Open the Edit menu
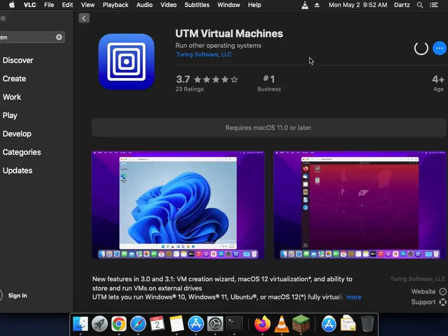Image resolution: width=448 pixels, height=336 pixels. tap(67, 5)
